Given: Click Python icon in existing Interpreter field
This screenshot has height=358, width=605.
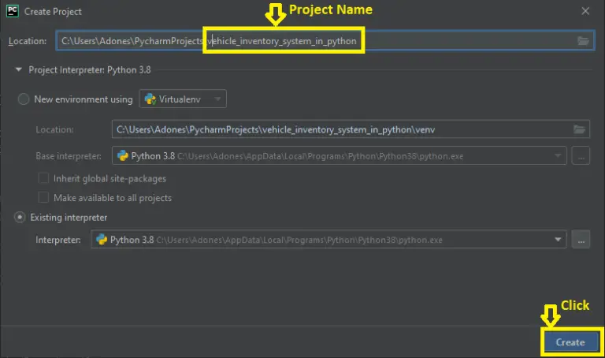Looking at the screenshot, I should 102,240.
